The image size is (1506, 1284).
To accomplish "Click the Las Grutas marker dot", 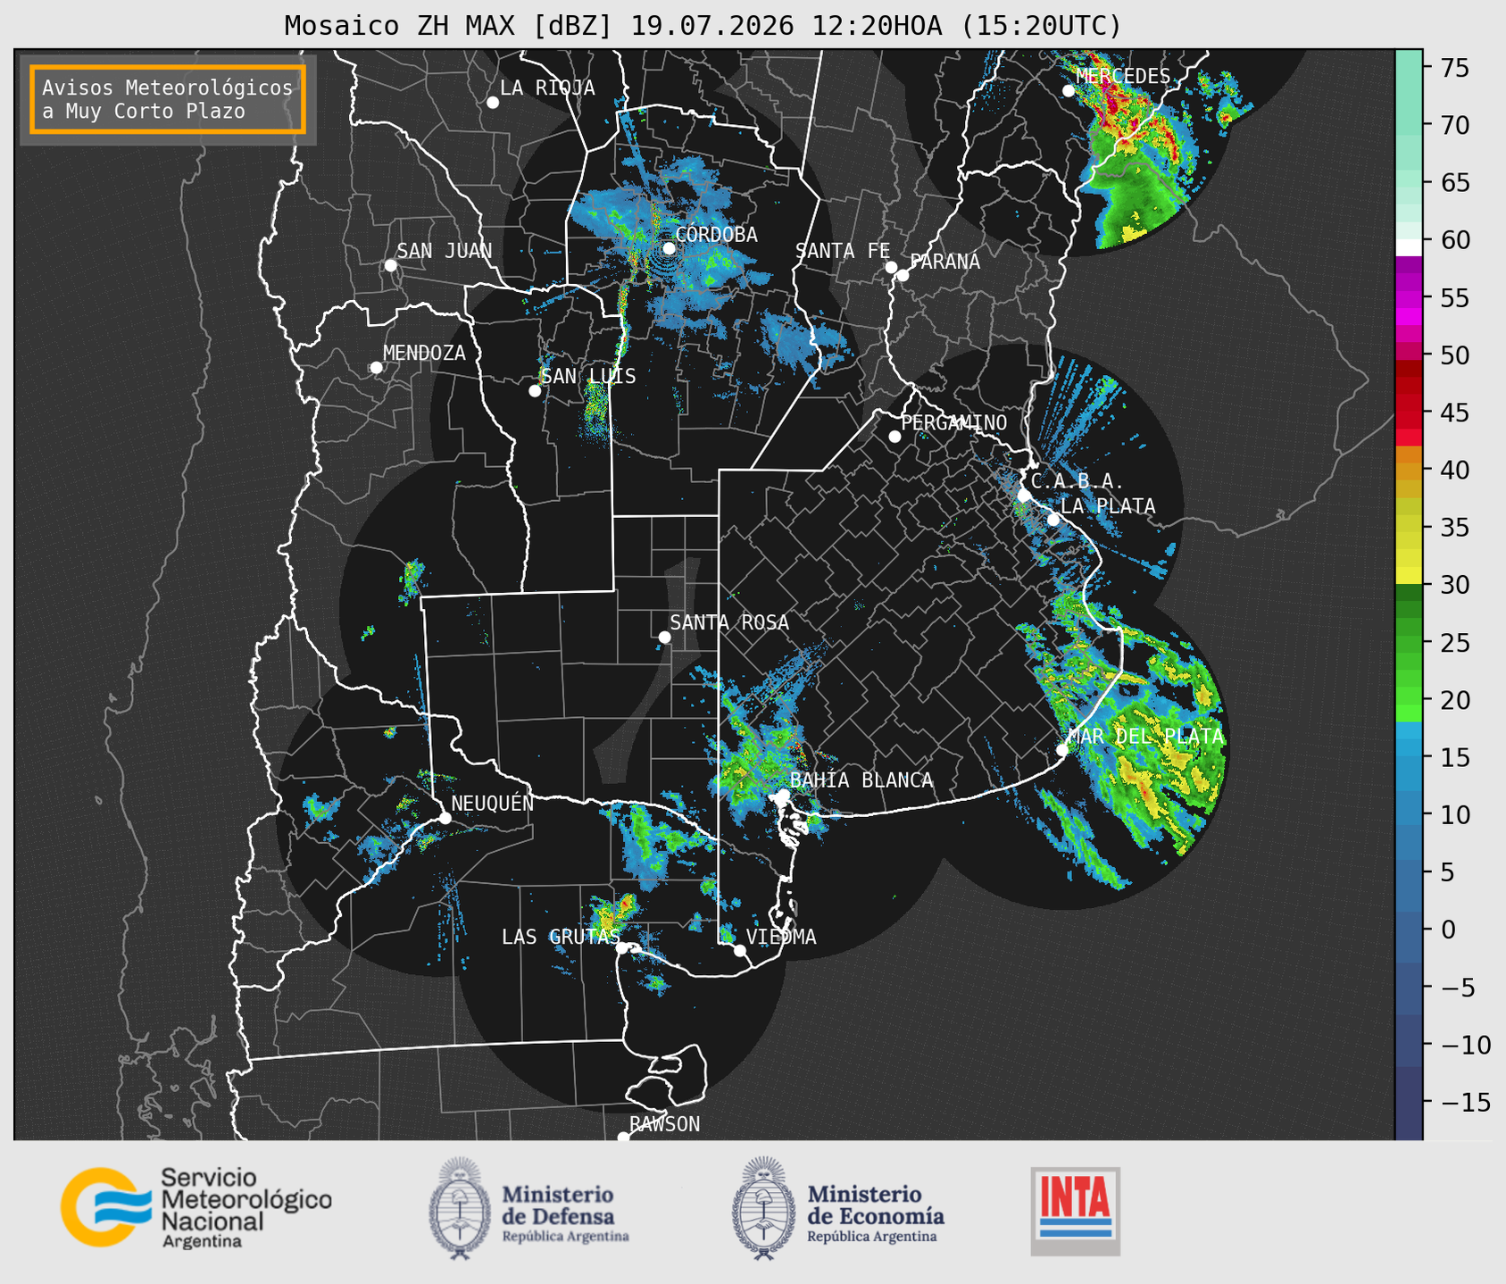I will tap(621, 948).
